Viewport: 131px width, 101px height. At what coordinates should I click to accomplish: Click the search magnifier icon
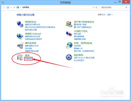pyautogui.click(x=126, y=8)
